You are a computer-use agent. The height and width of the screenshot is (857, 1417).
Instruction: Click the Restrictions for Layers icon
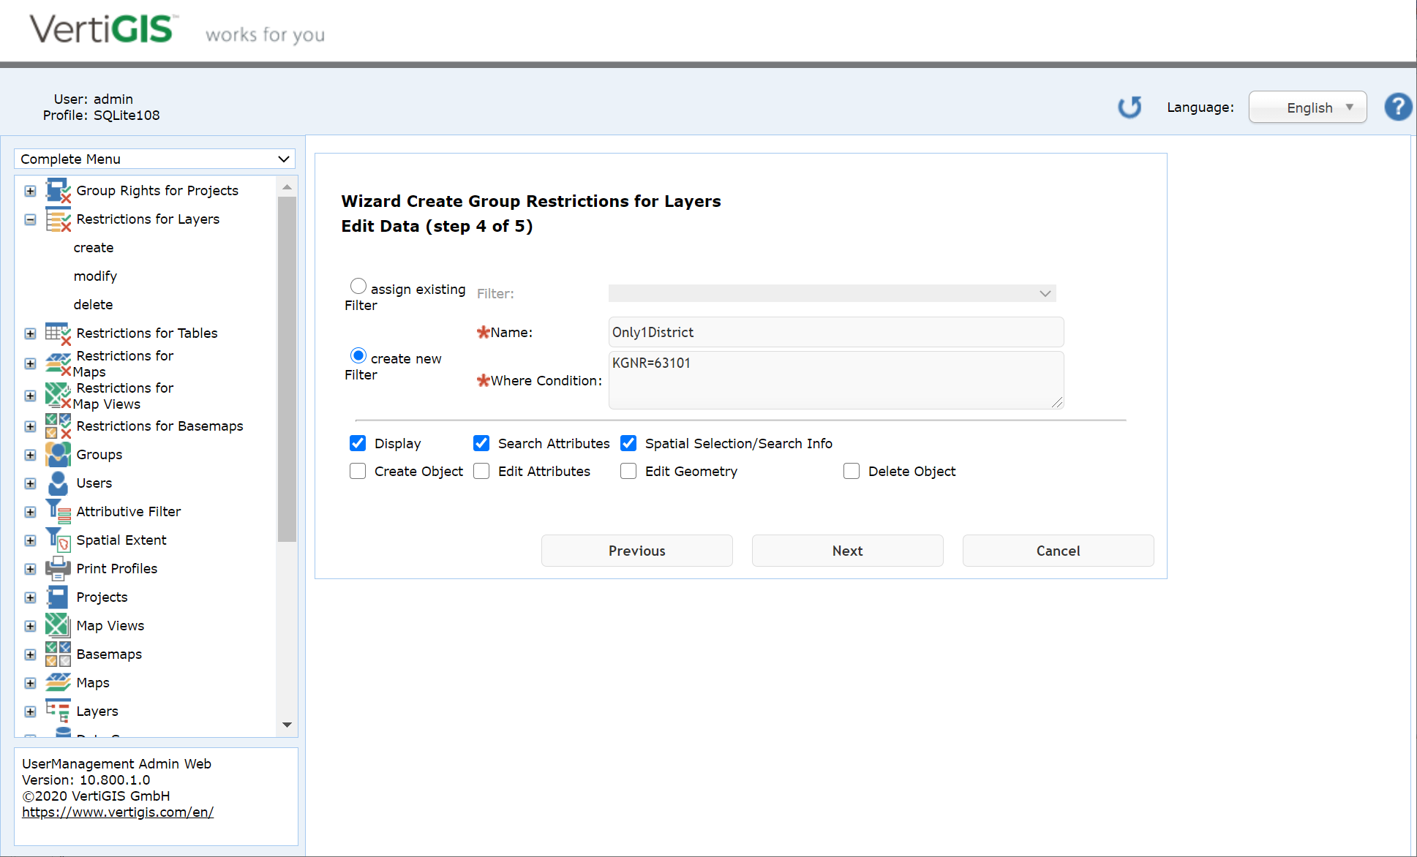58,219
